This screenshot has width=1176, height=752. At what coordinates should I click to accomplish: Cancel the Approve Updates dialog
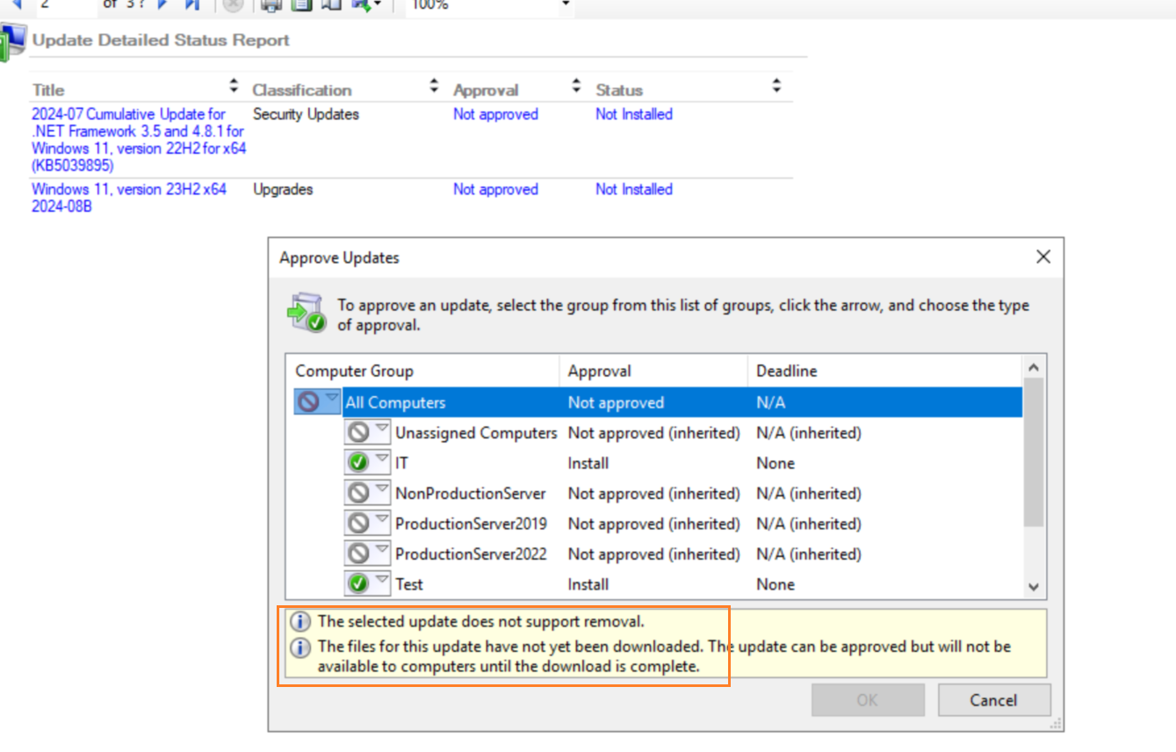coord(994,700)
